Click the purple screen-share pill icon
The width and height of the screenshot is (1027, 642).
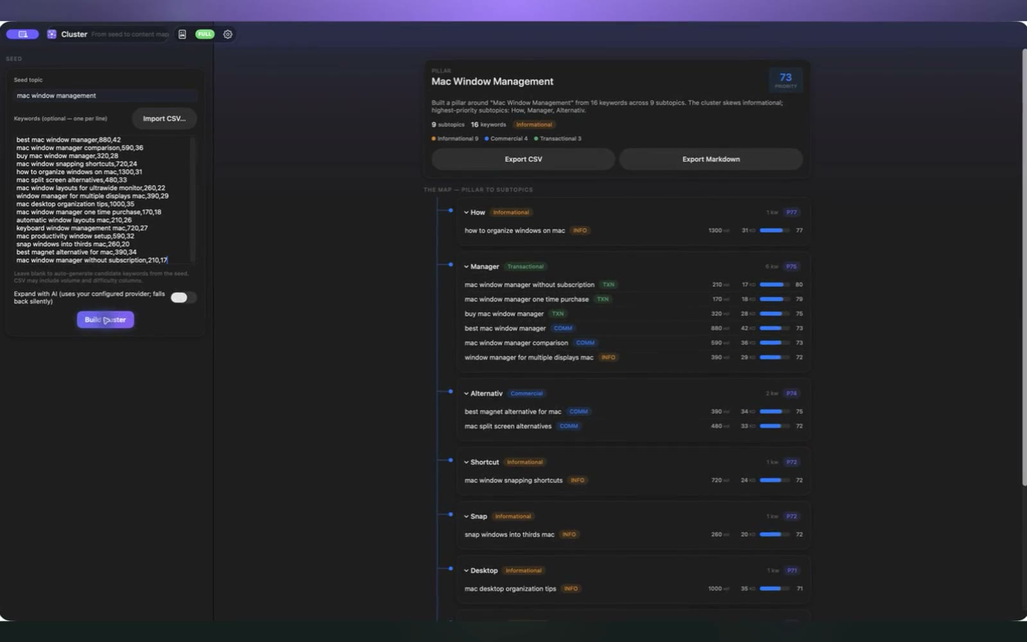tap(22, 34)
